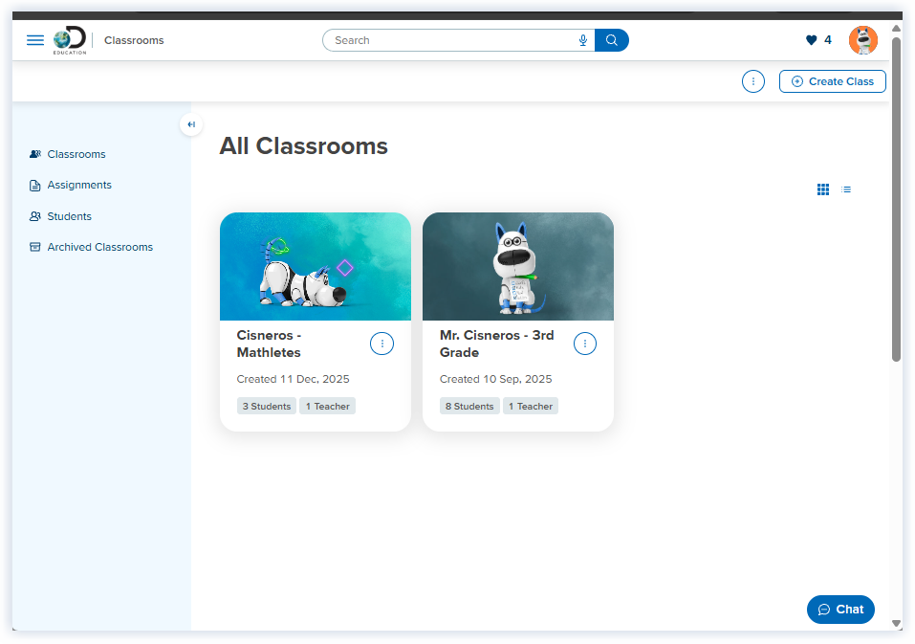The image size is (915, 644).
Task: Collapse the left sidebar with the arrow toggle
Action: coord(191,124)
